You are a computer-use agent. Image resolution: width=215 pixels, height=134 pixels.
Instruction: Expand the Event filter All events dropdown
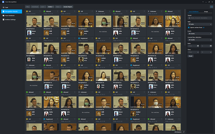(x=200, y=34)
